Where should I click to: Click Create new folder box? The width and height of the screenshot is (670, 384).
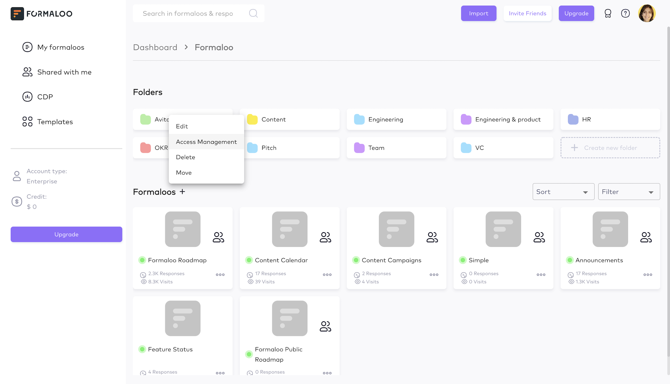click(610, 148)
